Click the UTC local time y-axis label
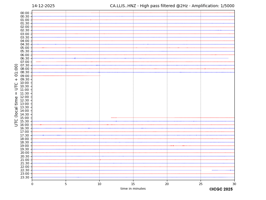Image resolution: width=266 pixels, height=200 pixels. coord(16,95)
